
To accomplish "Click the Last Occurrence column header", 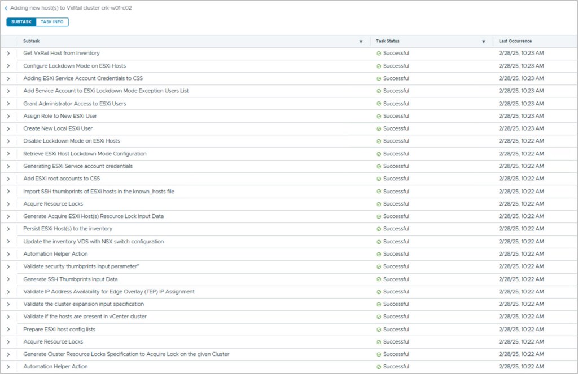I will 515,41.
